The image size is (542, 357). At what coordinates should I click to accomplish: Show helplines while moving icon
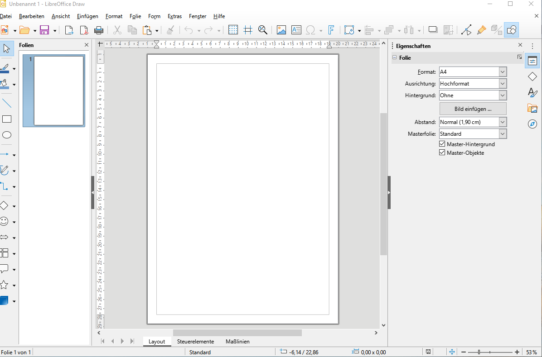pyautogui.click(x=248, y=30)
